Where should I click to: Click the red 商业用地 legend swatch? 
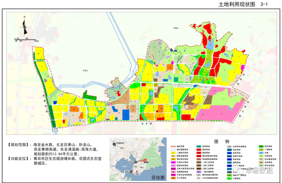click(x=199, y=150)
